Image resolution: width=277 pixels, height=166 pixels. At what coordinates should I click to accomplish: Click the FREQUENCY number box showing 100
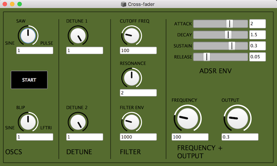tap(190, 137)
